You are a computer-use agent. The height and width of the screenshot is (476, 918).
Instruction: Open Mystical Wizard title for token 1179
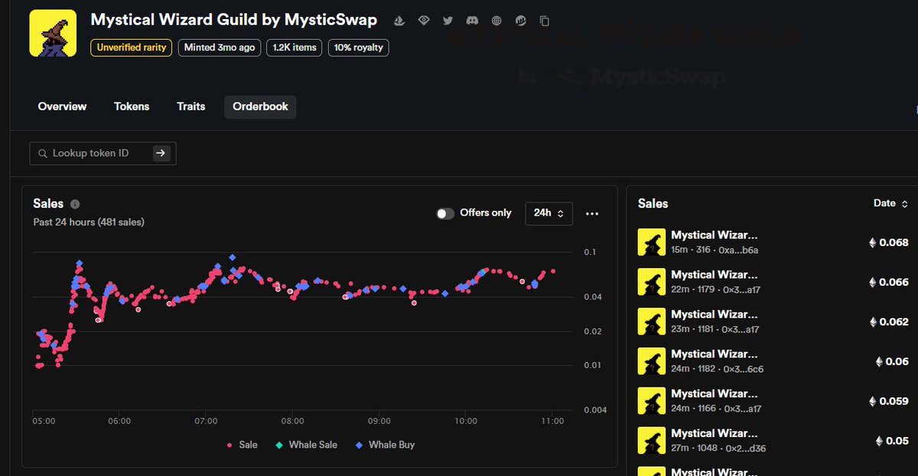tap(715, 275)
